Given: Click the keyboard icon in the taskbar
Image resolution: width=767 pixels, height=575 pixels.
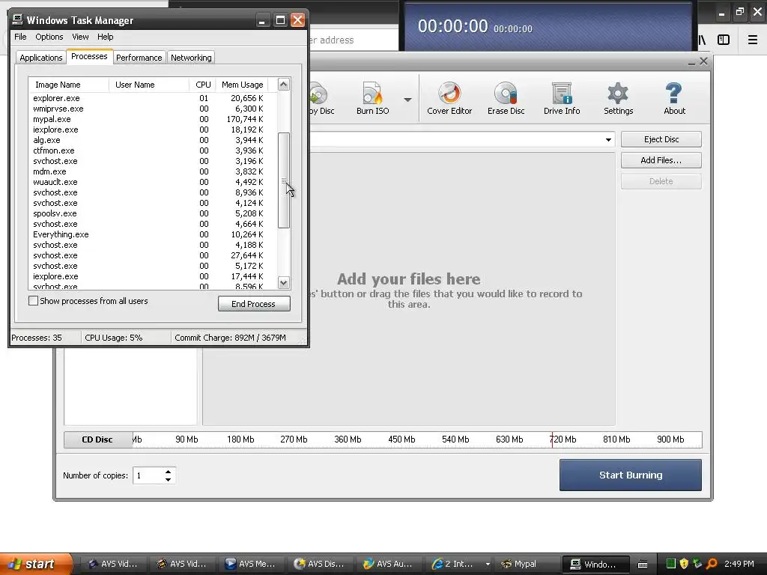Looking at the screenshot, I should tap(643, 565).
